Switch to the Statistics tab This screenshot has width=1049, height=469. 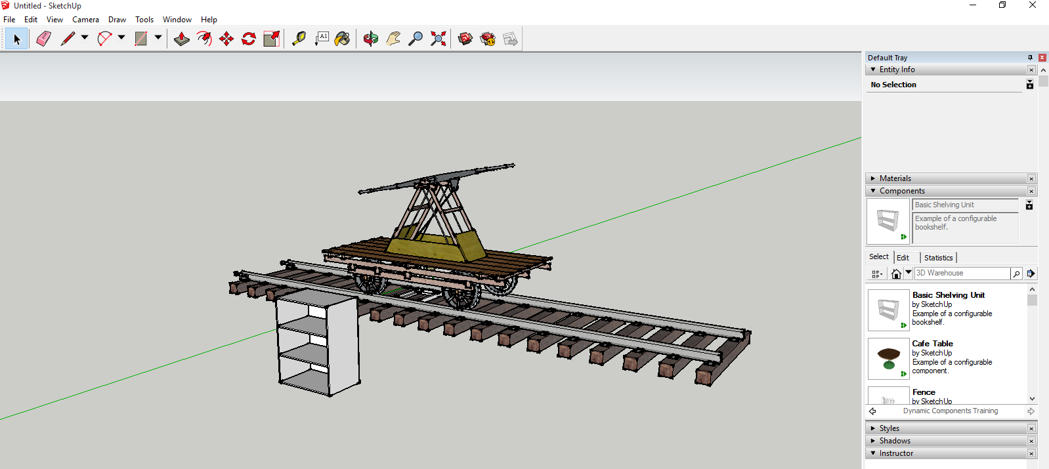point(938,258)
